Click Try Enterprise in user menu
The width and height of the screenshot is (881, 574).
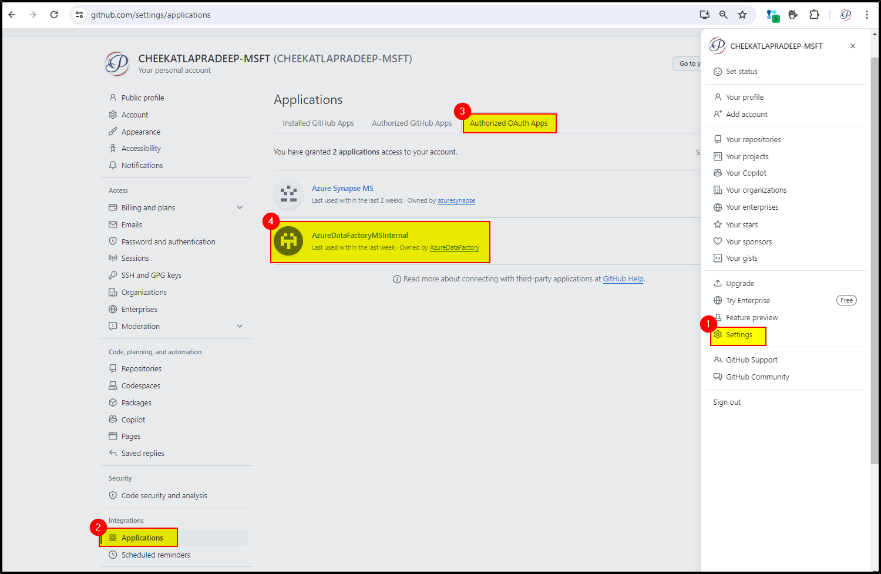748,300
